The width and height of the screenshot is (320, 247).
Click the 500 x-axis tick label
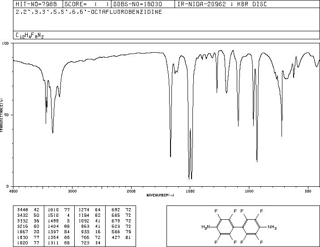pyautogui.click(x=308, y=191)
